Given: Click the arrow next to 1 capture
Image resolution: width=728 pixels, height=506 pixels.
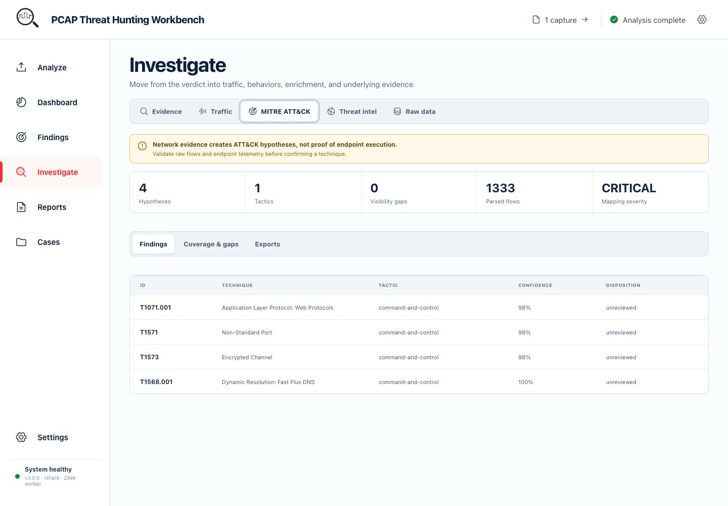Looking at the screenshot, I should pyautogui.click(x=585, y=20).
